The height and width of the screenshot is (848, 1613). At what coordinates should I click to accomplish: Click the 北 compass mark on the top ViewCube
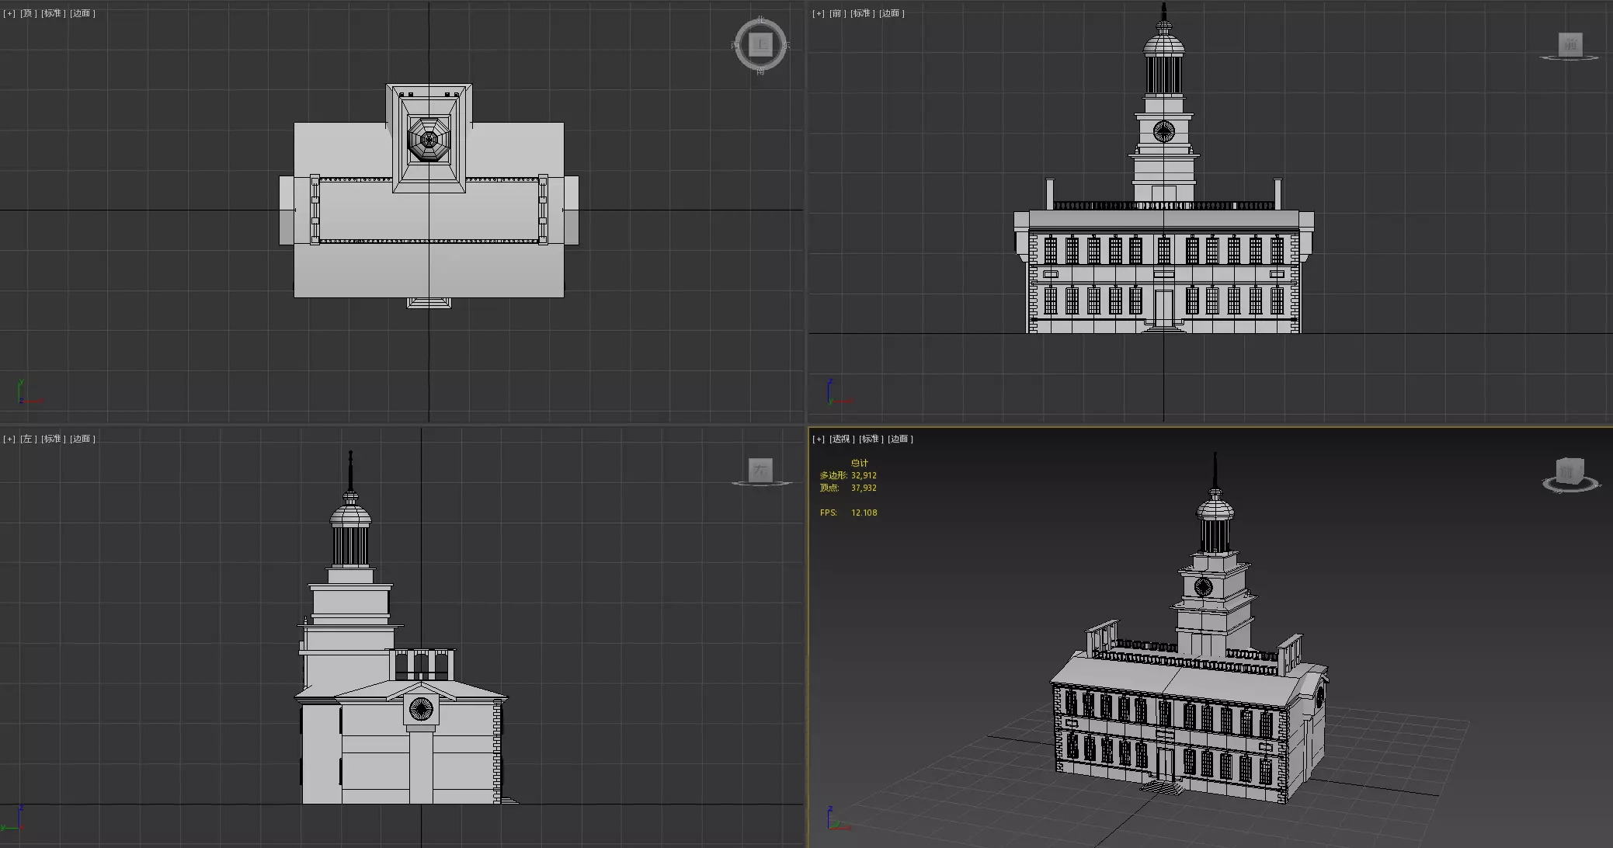pos(760,19)
